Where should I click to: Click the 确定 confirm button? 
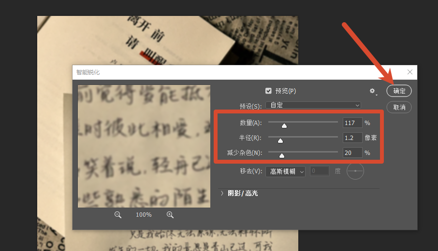(x=399, y=91)
